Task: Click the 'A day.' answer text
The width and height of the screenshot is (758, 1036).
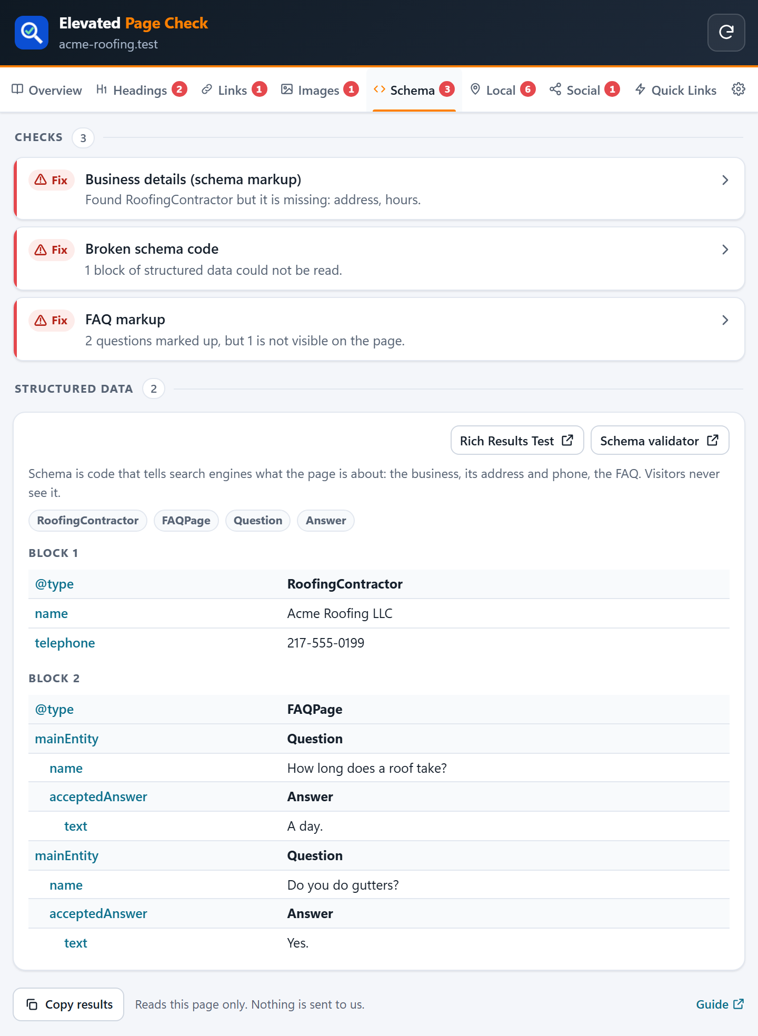Action: pos(305,826)
